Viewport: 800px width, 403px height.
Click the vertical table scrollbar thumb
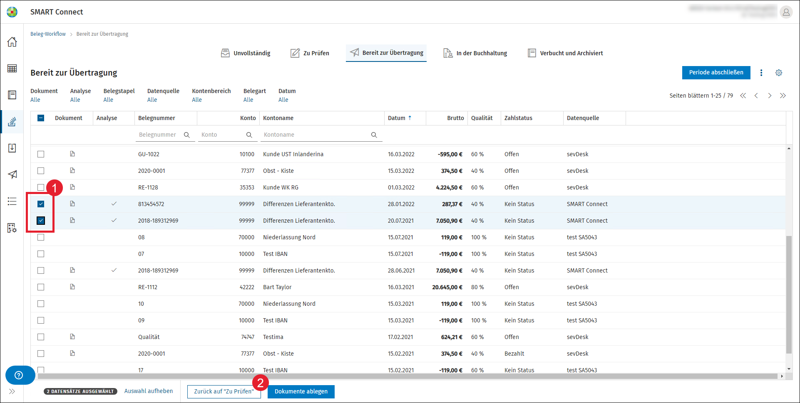[789, 295]
